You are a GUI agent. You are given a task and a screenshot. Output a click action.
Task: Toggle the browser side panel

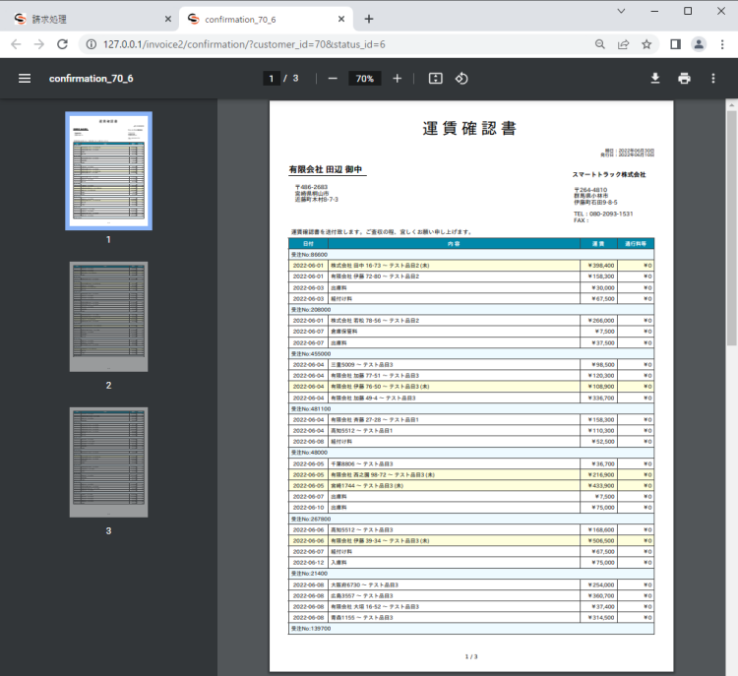click(675, 44)
